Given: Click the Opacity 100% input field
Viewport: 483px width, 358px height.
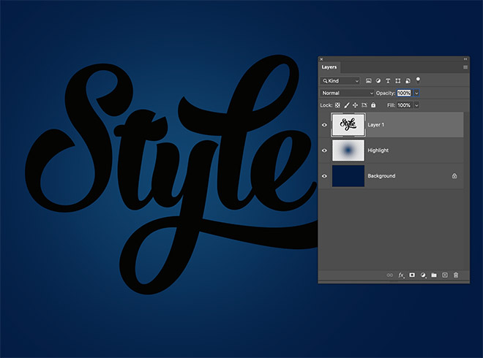Looking at the screenshot, I should click(x=404, y=93).
